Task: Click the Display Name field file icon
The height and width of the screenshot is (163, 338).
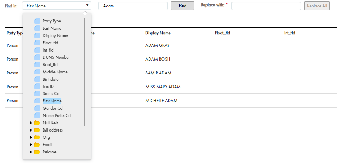Action: [x=37, y=36]
